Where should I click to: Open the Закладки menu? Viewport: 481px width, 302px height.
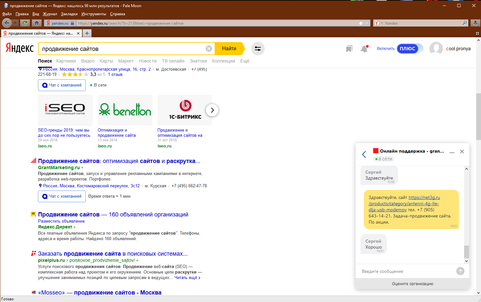pyautogui.click(x=69, y=14)
